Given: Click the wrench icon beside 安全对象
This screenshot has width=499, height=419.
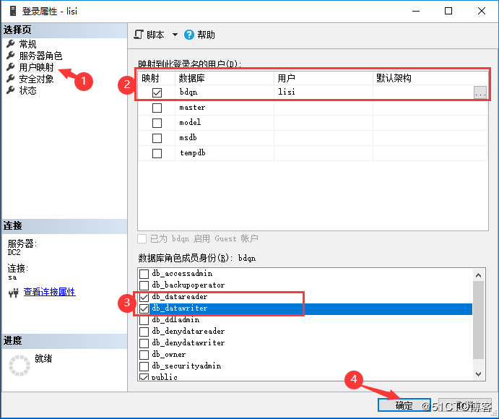Looking at the screenshot, I should point(11,78).
